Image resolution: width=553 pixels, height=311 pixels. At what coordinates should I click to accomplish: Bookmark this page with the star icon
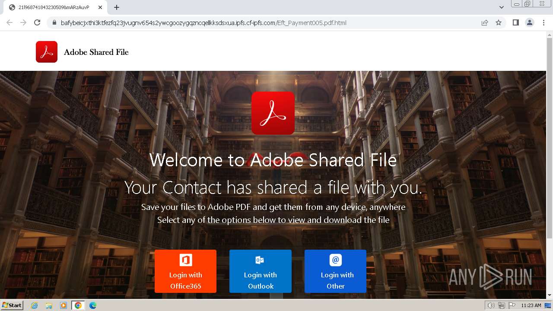pyautogui.click(x=499, y=23)
